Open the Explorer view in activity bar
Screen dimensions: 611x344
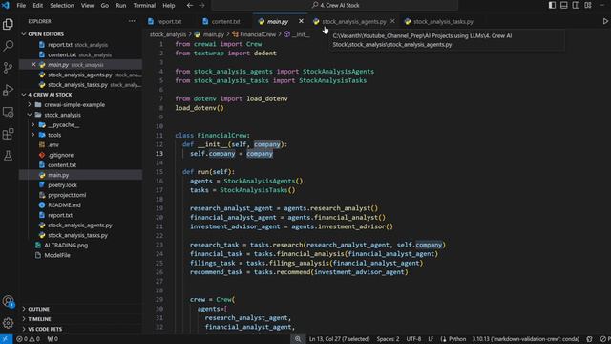point(8,24)
